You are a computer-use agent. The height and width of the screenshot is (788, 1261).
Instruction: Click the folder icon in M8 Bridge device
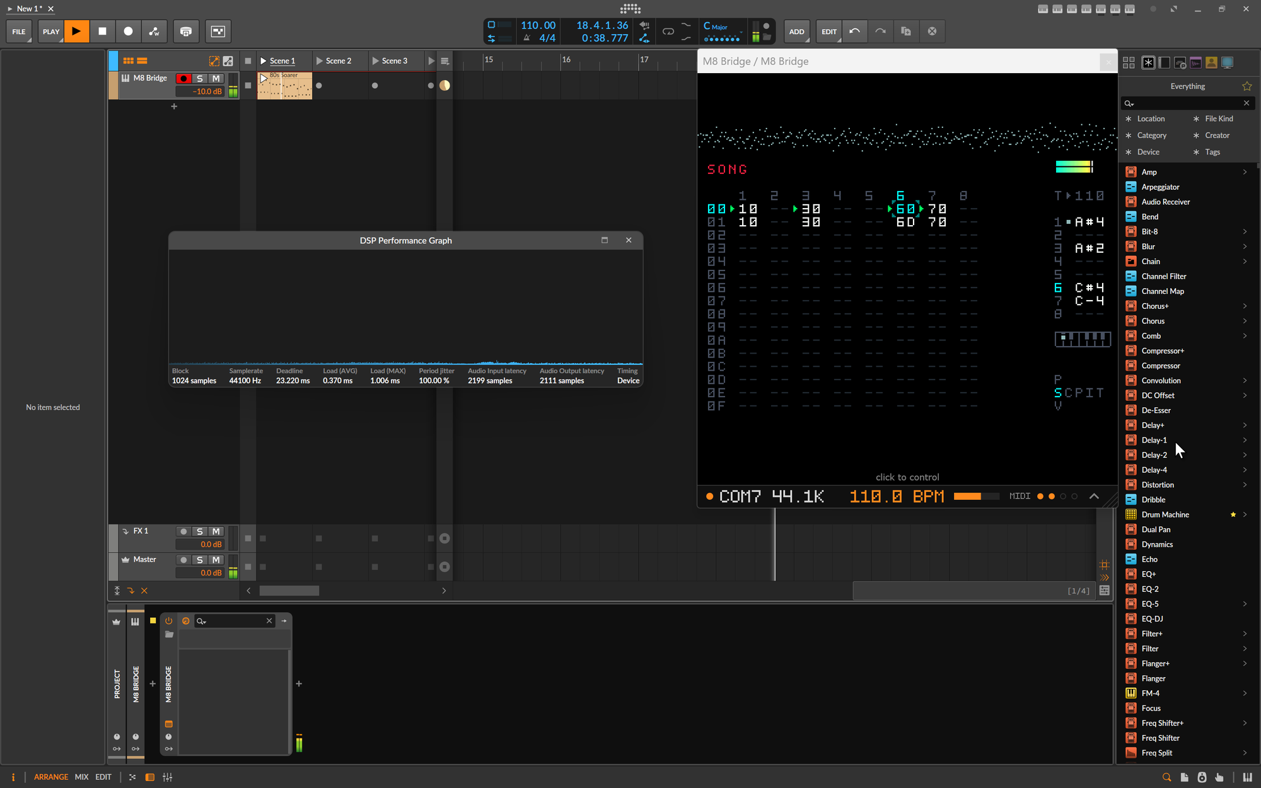pos(169,635)
